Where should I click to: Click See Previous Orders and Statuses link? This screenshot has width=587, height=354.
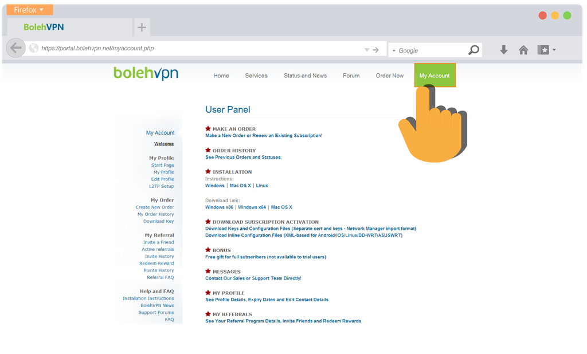tap(243, 157)
